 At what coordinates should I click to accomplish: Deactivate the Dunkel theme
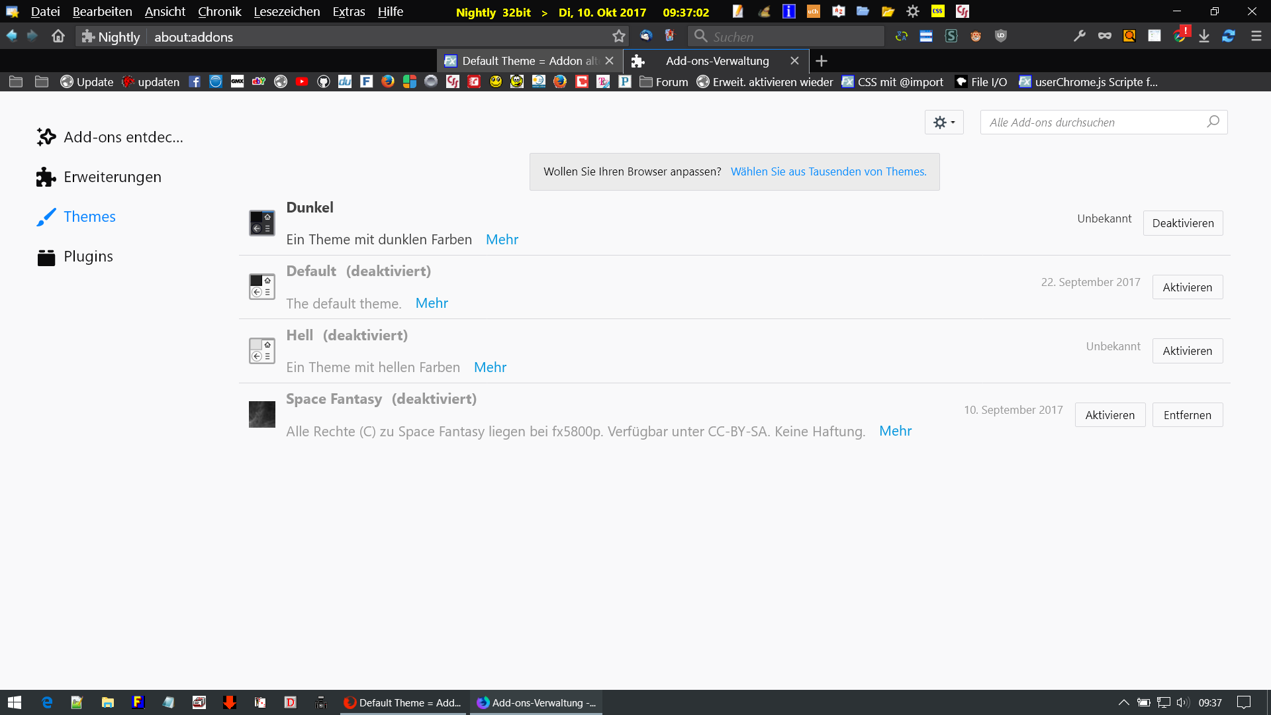(x=1182, y=223)
